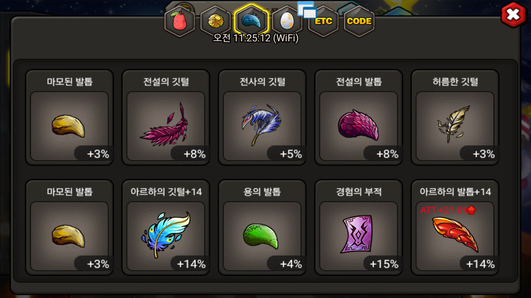
Task: Select the blue feather category tab
Action: click(x=251, y=21)
